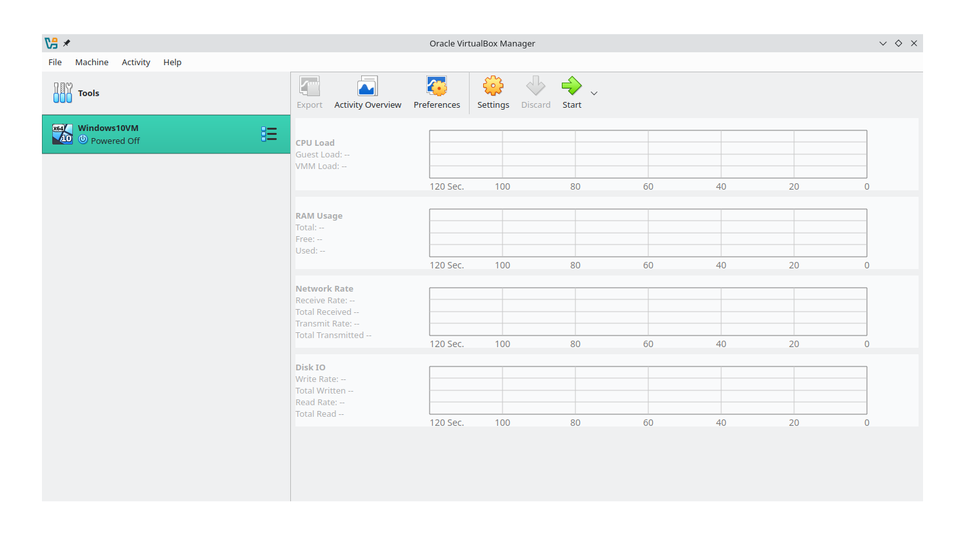Click the RAM Usage heading
Screen dimensions: 965x551
pyautogui.click(x=319, y=215)
